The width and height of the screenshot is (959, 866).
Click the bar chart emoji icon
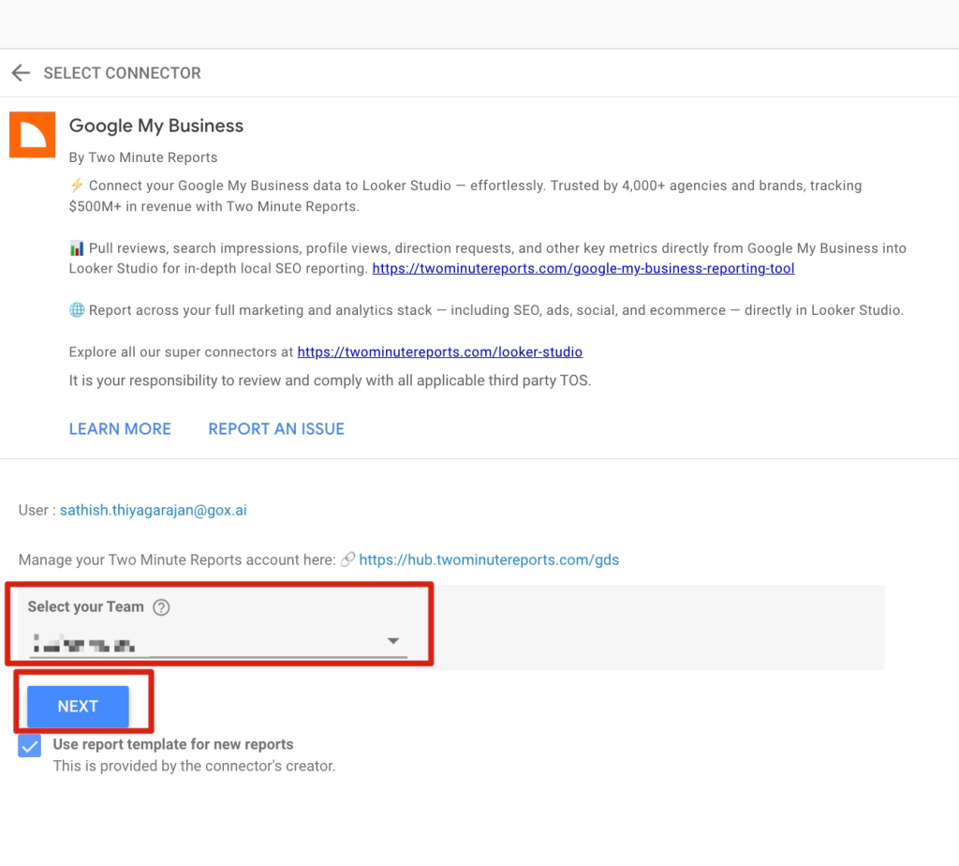(77, 247)
